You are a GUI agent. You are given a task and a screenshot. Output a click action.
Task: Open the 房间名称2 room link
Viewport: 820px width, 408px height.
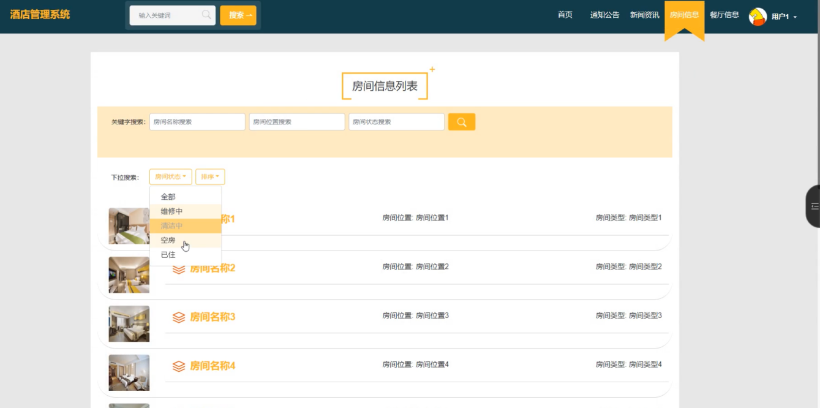(213, 268)
